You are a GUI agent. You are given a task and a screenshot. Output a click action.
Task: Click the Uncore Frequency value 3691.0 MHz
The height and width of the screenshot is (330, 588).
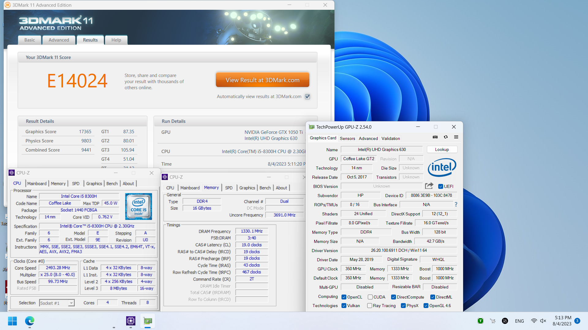[285, 215]
